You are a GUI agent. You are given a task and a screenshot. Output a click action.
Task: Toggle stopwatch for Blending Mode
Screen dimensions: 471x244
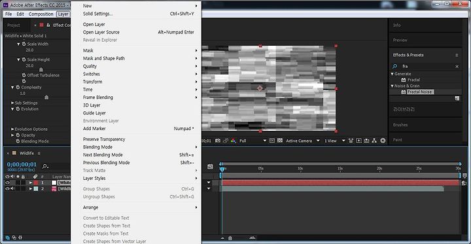[x=18, y=141]
